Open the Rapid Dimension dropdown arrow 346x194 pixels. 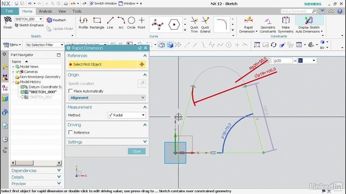tap(256, 32)
